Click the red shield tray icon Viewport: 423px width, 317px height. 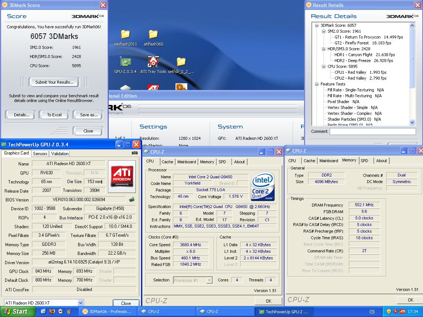pos(395,311)
